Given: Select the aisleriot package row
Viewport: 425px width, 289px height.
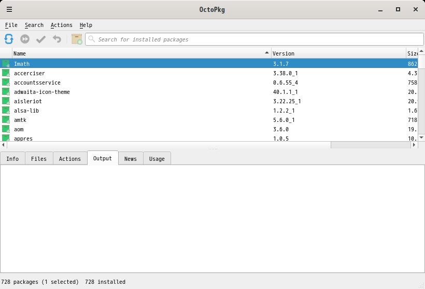Looking at the screenshot, I should (x=209, y=101).
